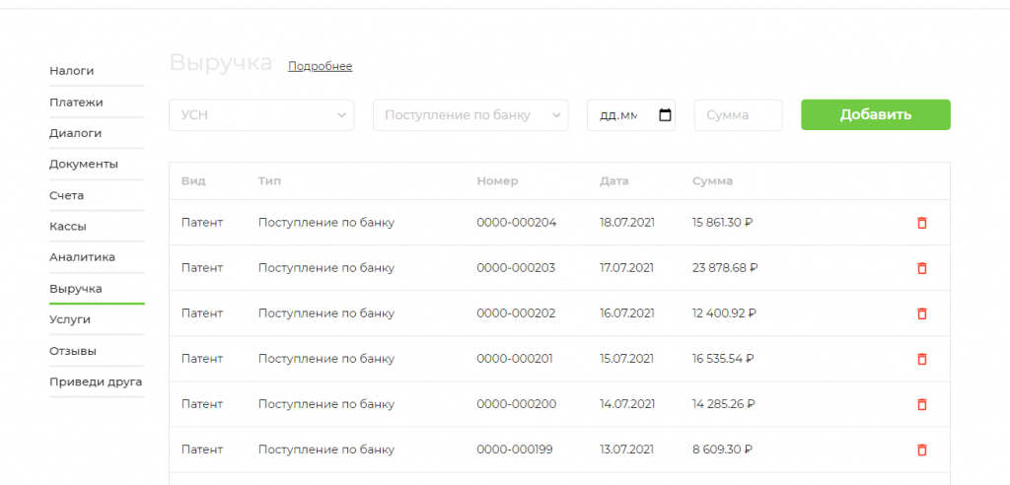Switch to Документы section
The height and width of the screenshot is (485, 1010).
pos(84,165)
